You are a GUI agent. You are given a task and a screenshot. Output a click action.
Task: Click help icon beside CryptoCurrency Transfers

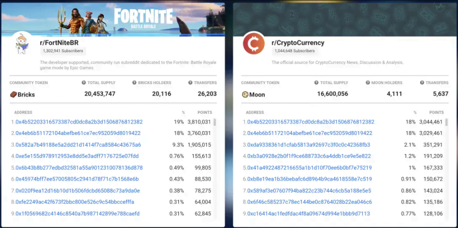coord(422,83)
